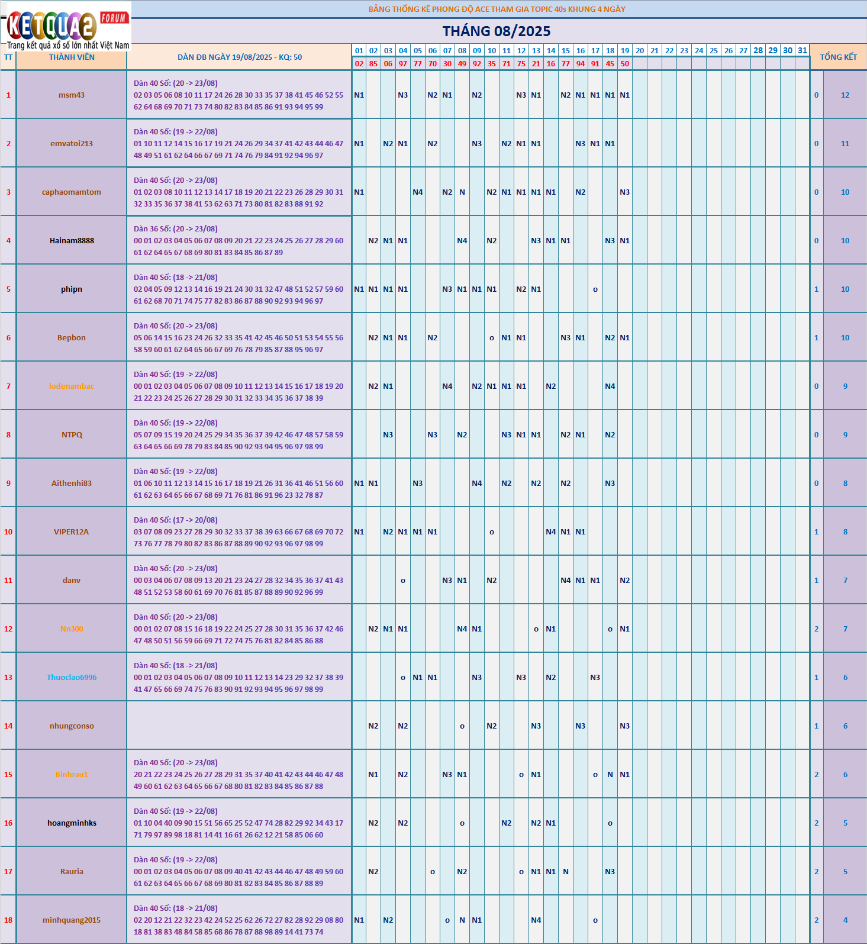867x944 pixels.
Task: Select Thuoclao6996 member name
Action: click(72, 678)
